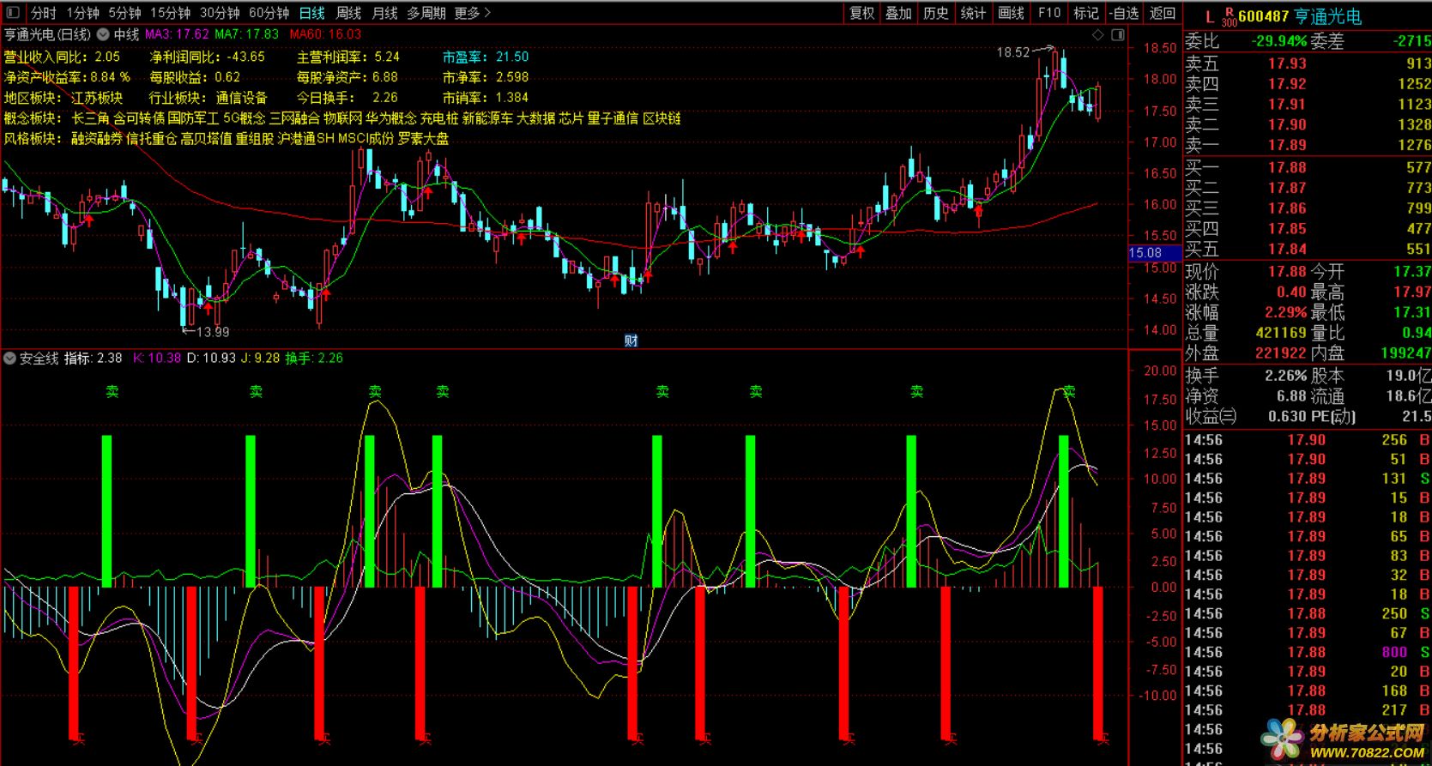
Task: Click the MA60: 16.03 indicator value
Action: 325,34
